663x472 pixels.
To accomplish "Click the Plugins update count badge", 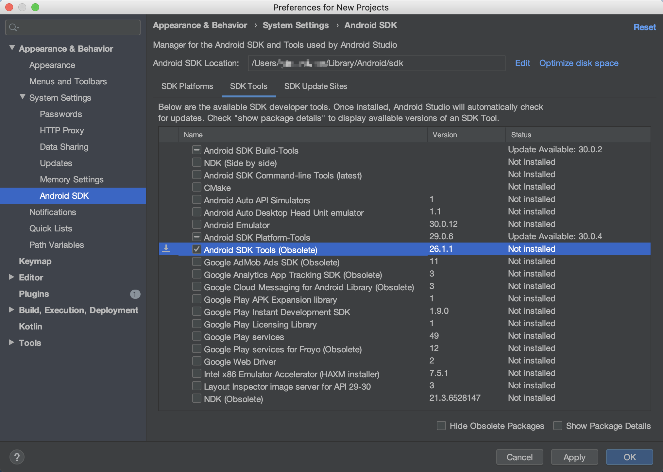I will 135,294.
